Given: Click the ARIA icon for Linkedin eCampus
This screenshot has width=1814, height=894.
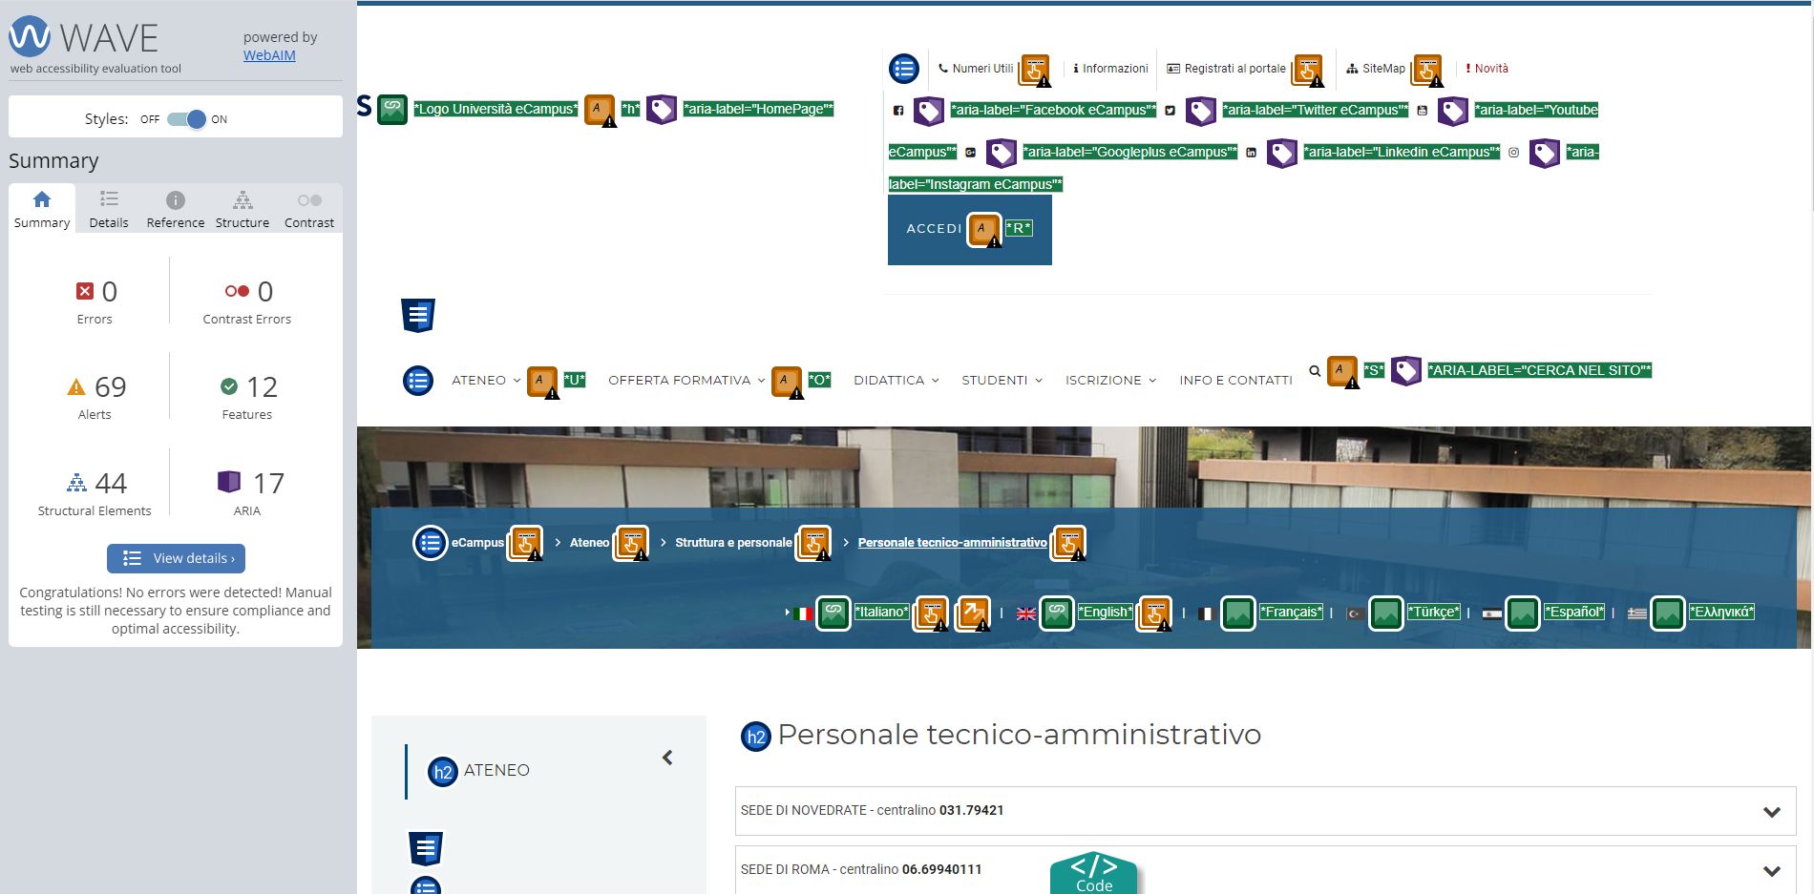Looking at the screenshot, I should [x=1282, y=153].
